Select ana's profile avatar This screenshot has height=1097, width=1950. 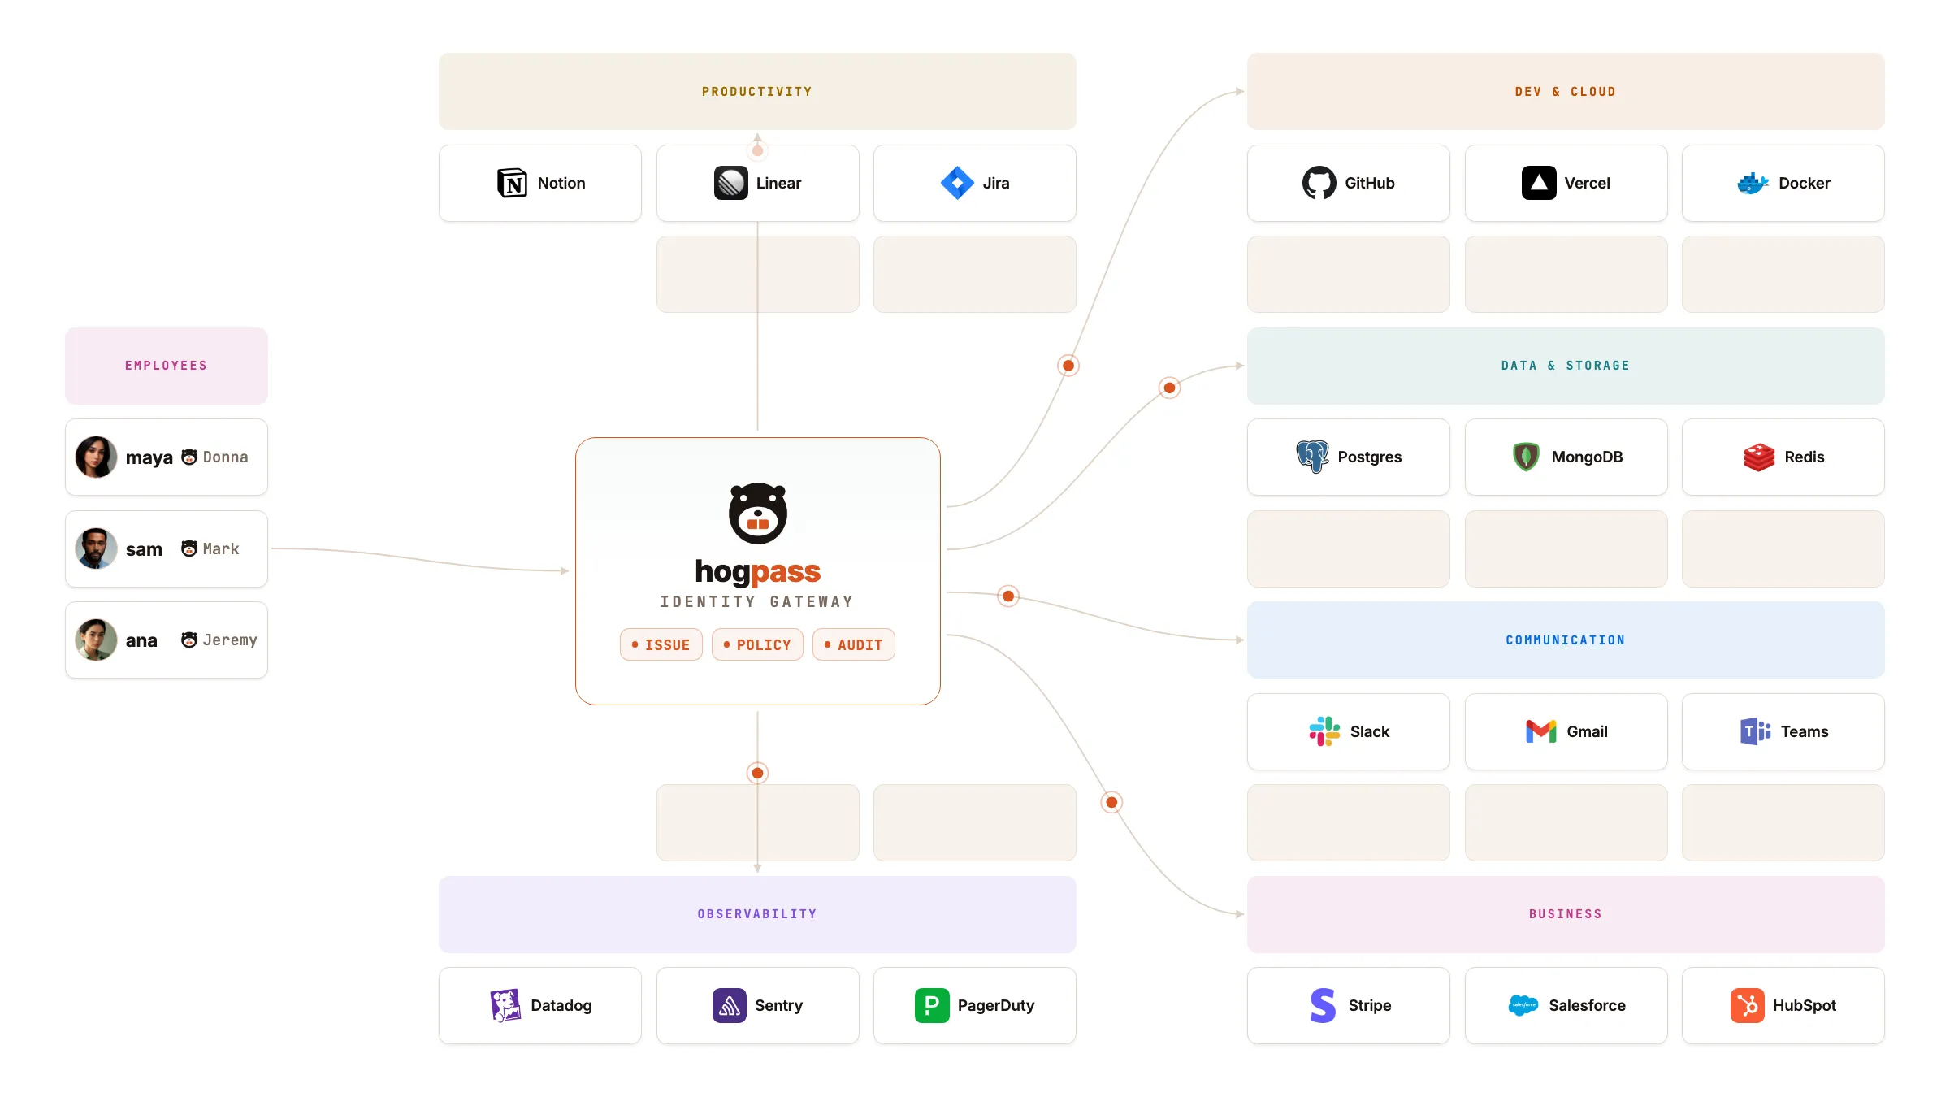pos(96,640)
